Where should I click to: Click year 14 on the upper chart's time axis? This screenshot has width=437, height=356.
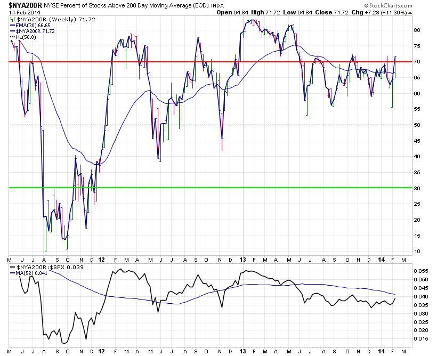coord(381,260)
